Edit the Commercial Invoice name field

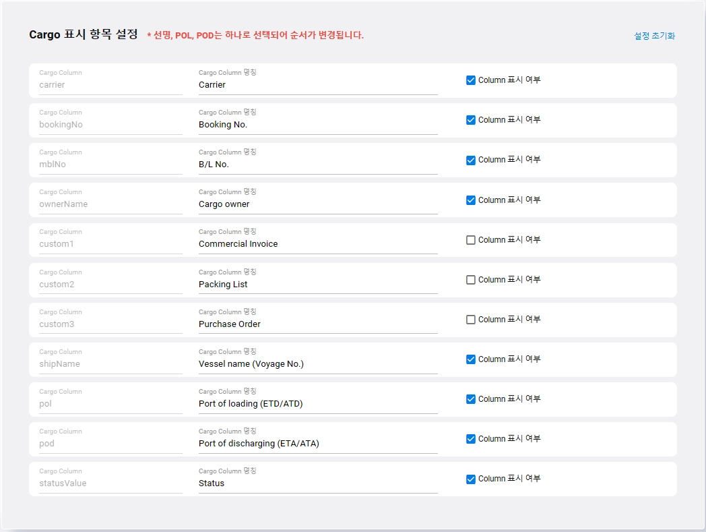click(x=317, y=244)
